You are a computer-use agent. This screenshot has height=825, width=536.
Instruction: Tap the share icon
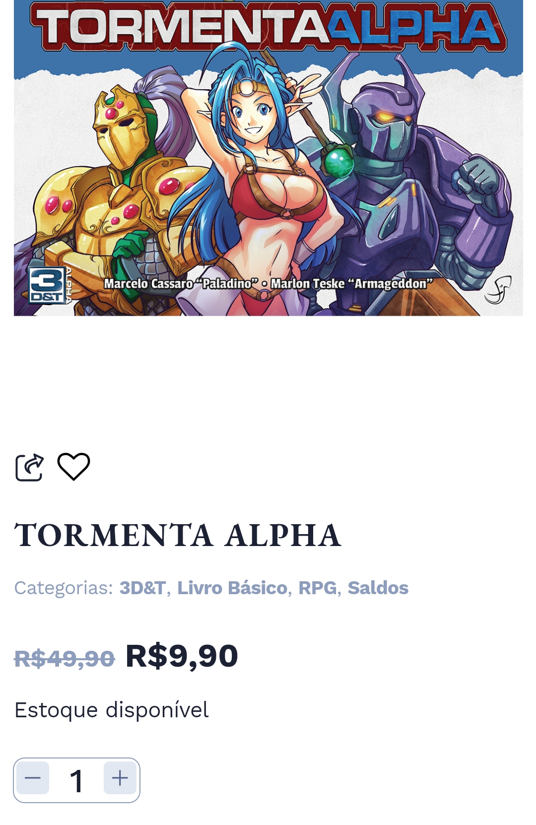point(29,467)
